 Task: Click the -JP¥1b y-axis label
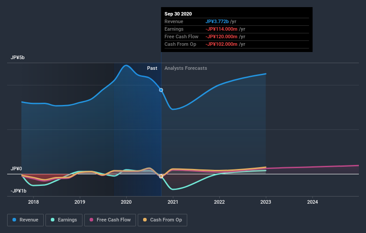(x=18, y=191)
